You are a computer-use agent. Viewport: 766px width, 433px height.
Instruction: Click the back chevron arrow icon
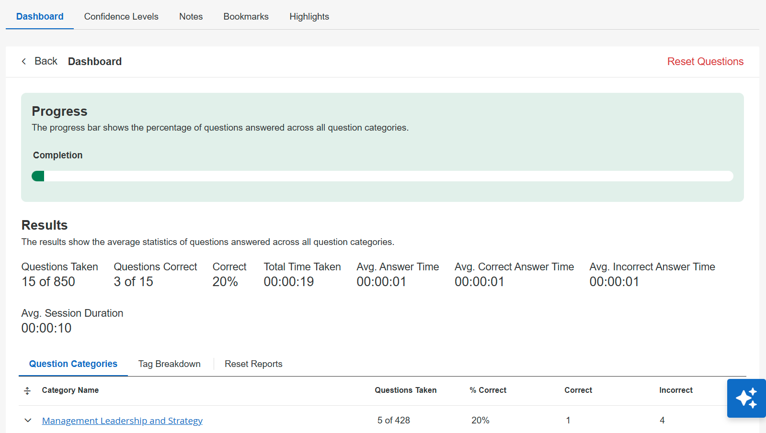click(24, 61)
